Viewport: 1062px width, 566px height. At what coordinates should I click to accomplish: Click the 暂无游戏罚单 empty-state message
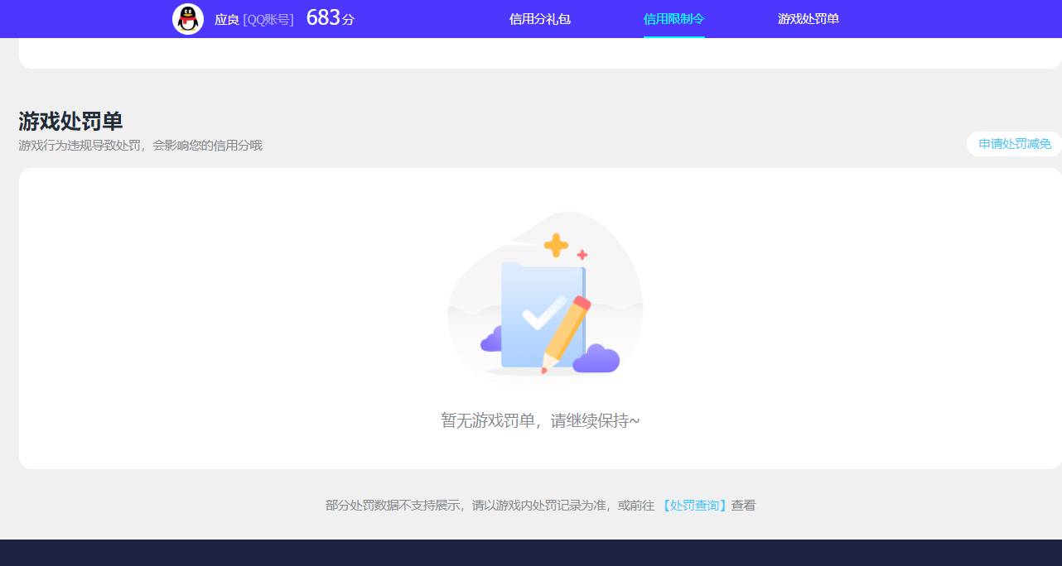tap(540, 420)
